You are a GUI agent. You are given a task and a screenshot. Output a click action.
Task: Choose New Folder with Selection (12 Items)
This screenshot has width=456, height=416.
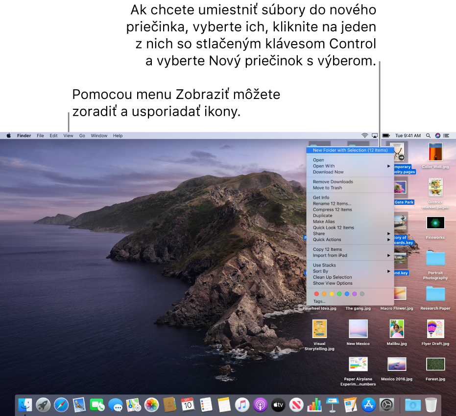click(350, 150)
